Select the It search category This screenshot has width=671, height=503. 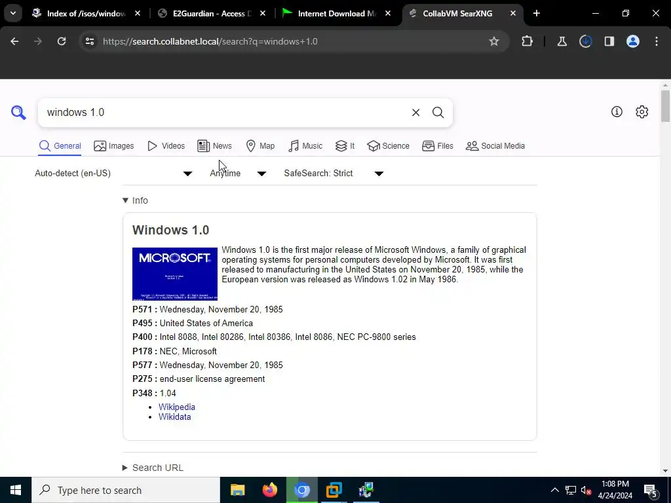click(x=345, y=146)
